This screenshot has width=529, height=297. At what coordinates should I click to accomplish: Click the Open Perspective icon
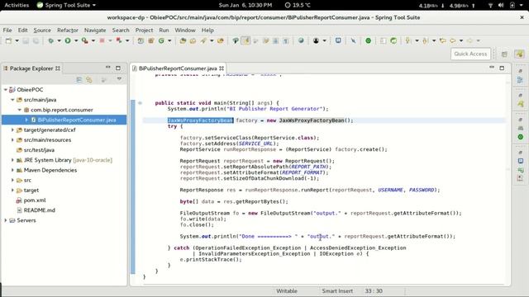(x=504, y=54)
